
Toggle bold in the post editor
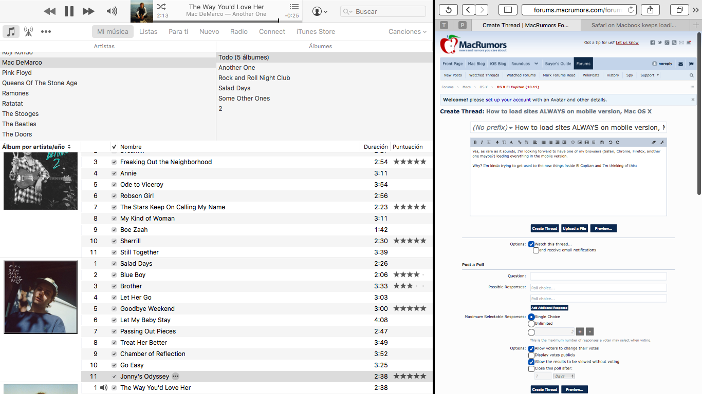(x=475, y=142)
